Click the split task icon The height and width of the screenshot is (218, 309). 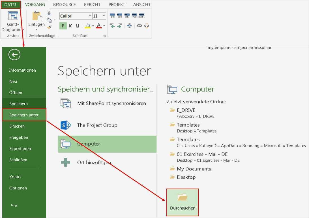(x=130, y=25)
